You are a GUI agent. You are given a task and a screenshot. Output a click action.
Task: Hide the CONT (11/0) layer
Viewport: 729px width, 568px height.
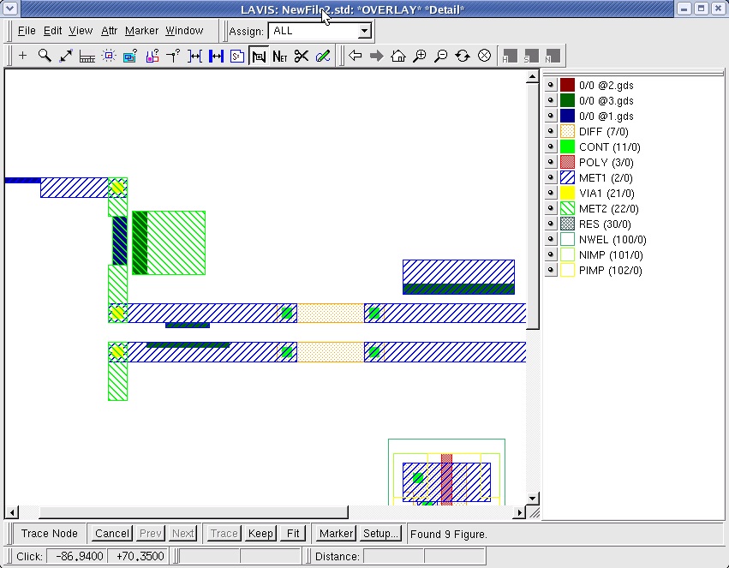[551, 146]
